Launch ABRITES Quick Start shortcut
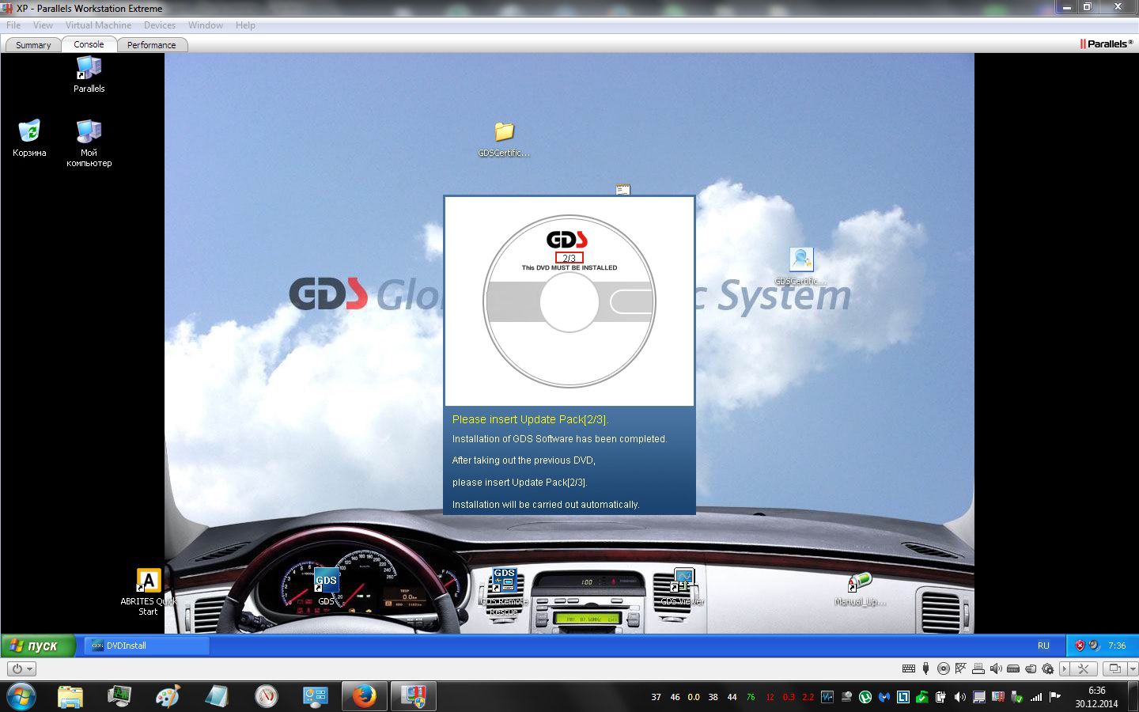 pyautogui.click(x=148, y=592)
